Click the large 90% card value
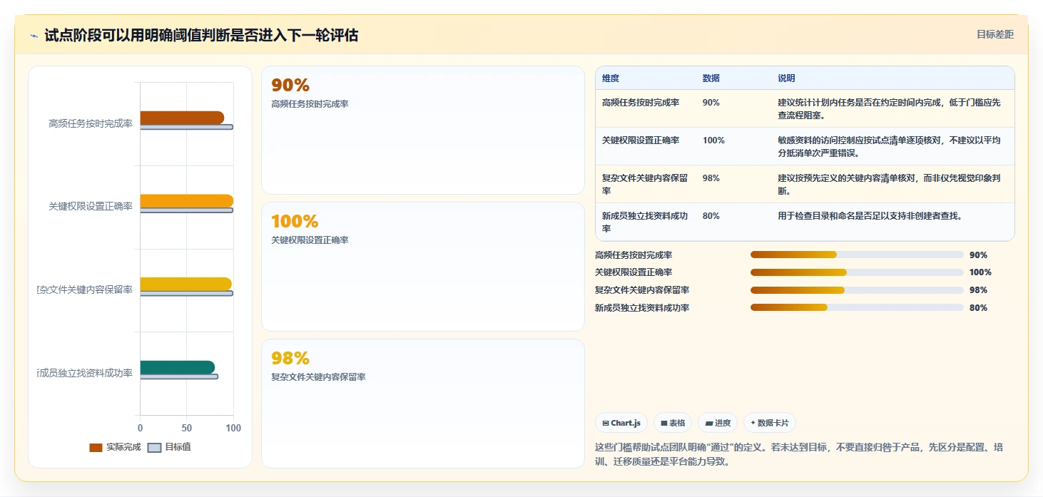1043x497 pixels. point(290,85)
